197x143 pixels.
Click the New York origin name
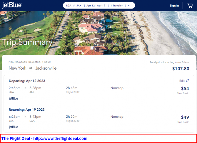[x=17, y=68]
